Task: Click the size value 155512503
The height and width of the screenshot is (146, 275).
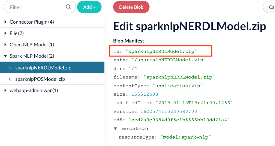Action: (145, 94)
